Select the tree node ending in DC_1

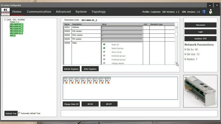(17, 24)
